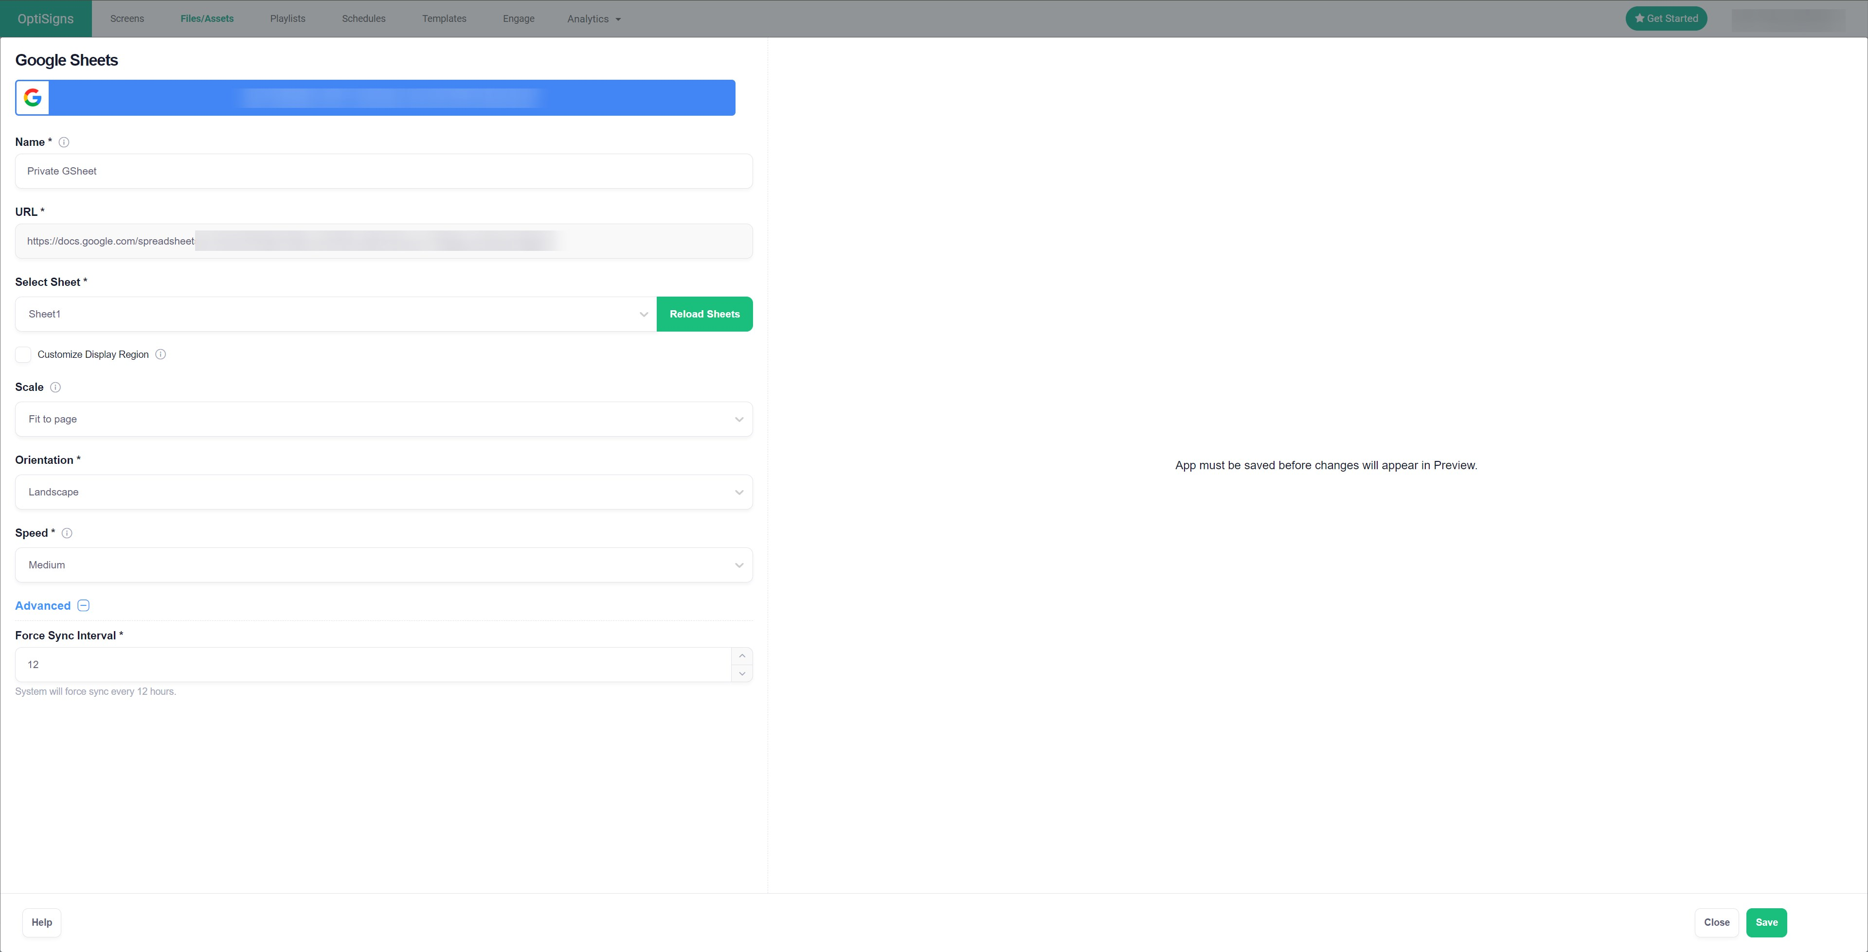The width and height of the screenshot is (1868, 952).
Task: Open the Select Sheet dropdown
Action: point(335,314)
